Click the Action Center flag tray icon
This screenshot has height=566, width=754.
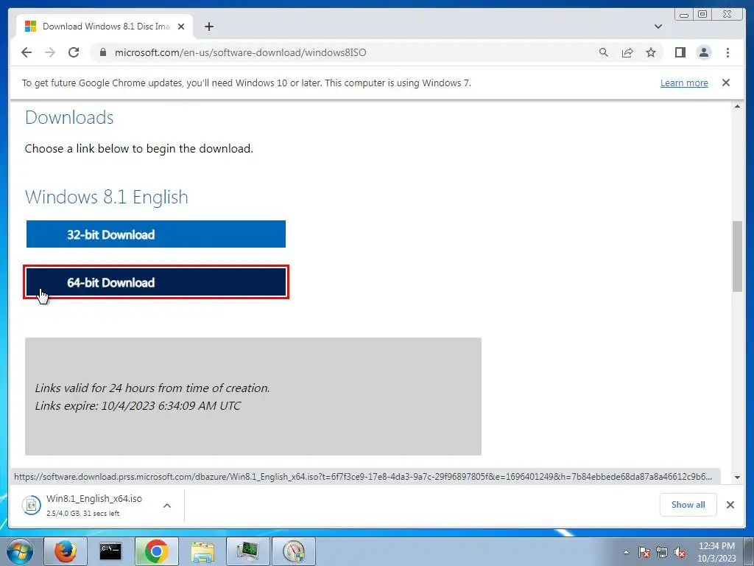tap(644, 552)
